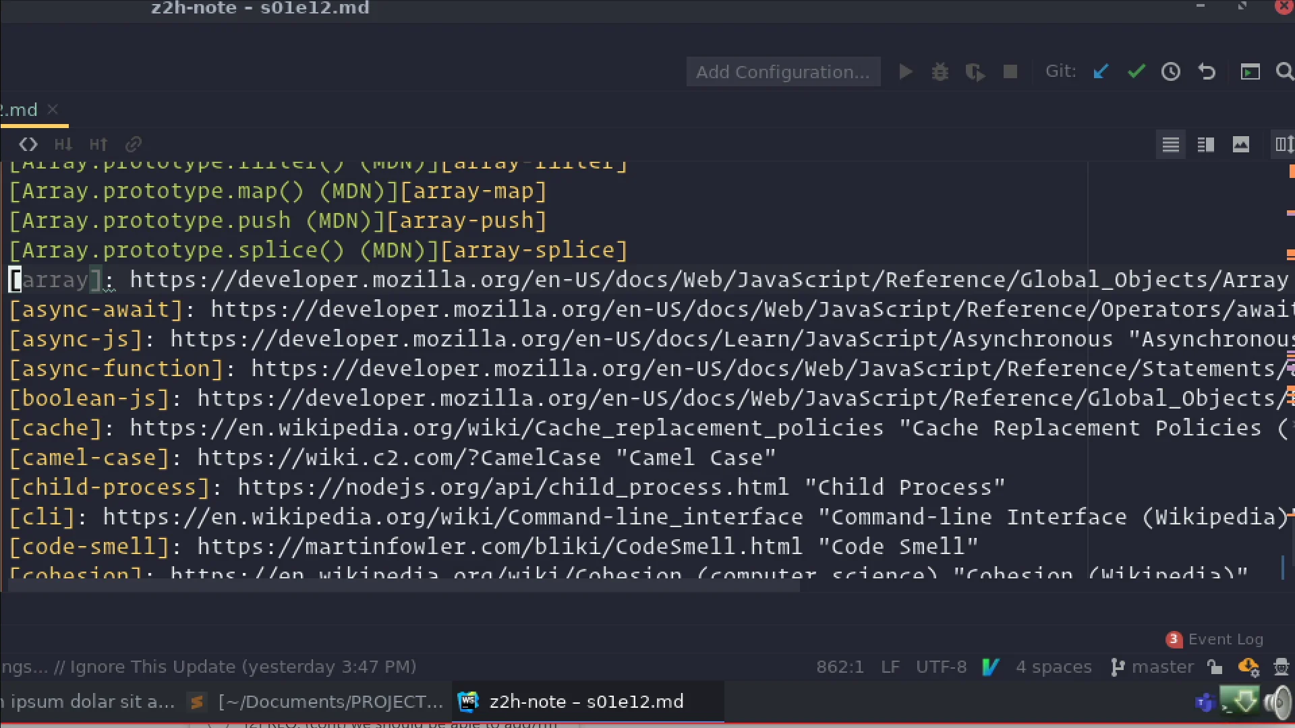Viewport: 1295px width, 728px height.
Task: Open the embedded Terminal icon
Action: [x=1250, y=71]
